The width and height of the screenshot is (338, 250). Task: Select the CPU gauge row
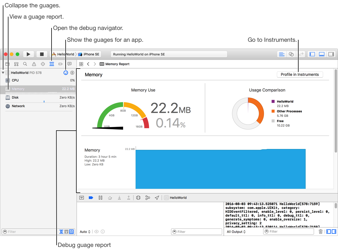[x=38, y=80]
